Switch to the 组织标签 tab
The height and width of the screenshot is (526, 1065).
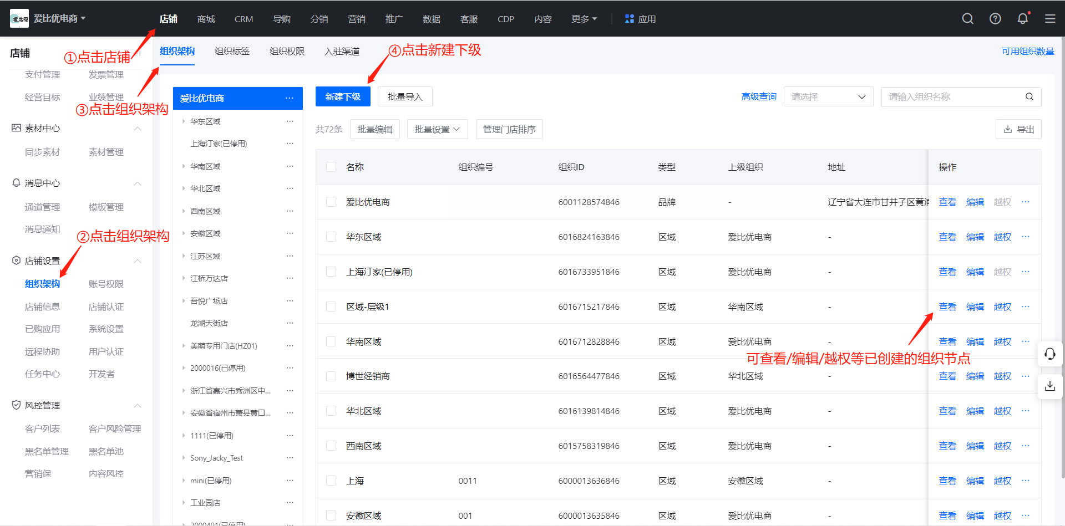pyautogui.click(x=232, y=51)
